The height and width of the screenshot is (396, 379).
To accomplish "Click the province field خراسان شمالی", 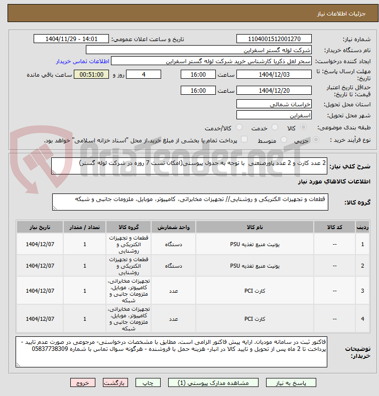I will point(274,104).
